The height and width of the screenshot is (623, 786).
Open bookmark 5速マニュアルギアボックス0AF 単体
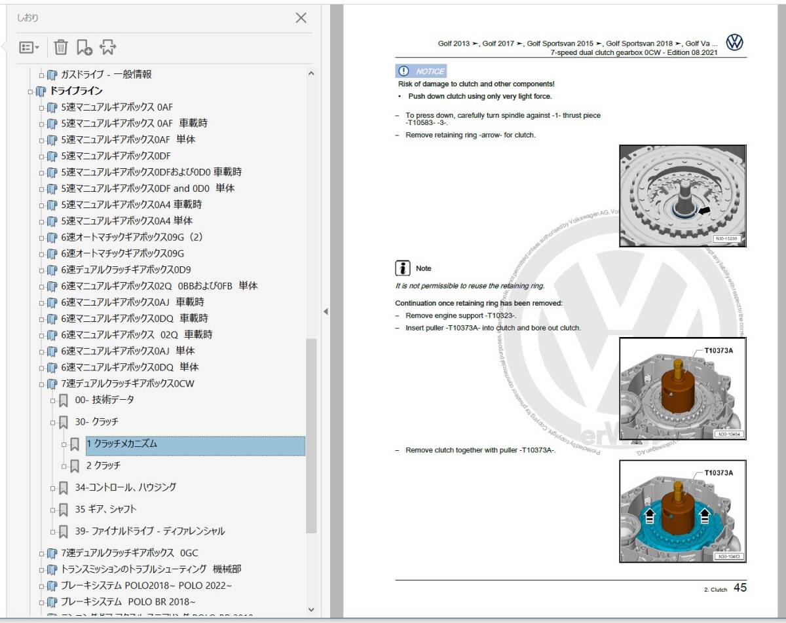coord(128,139)
